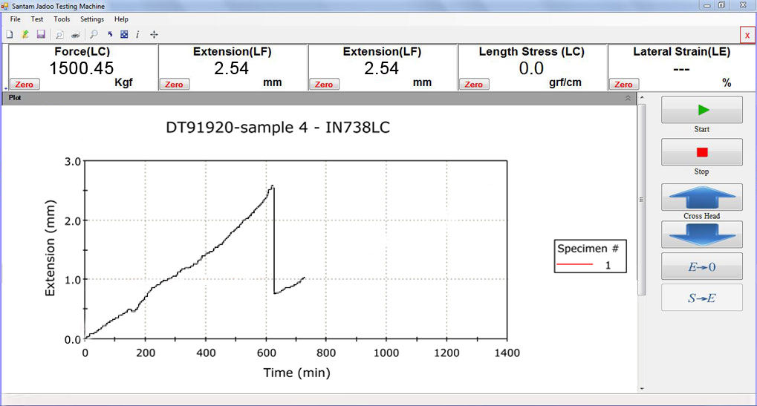Click the Open file icon in toolbar
Viewport: 757px width, 406px height.
pos(25,34)
